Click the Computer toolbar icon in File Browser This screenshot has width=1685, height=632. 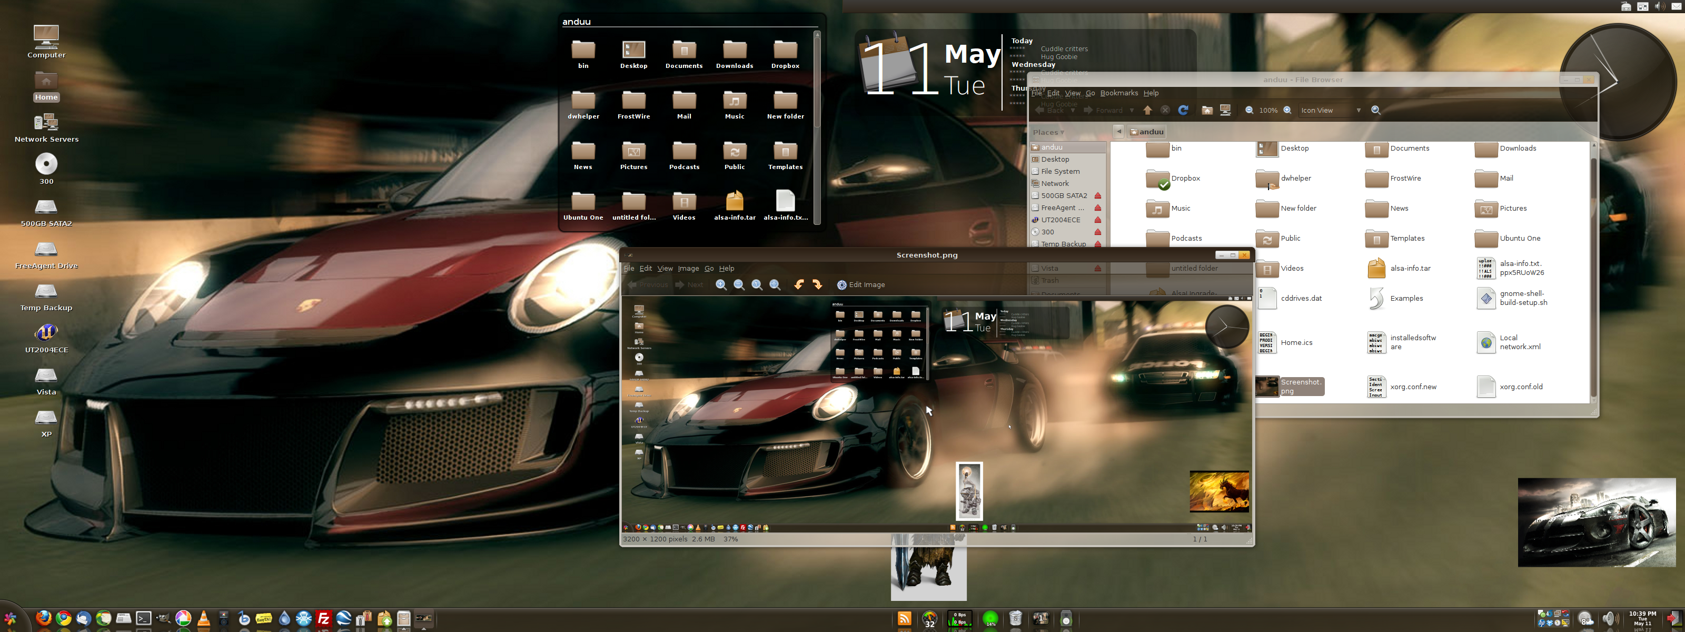(1226, 110)
